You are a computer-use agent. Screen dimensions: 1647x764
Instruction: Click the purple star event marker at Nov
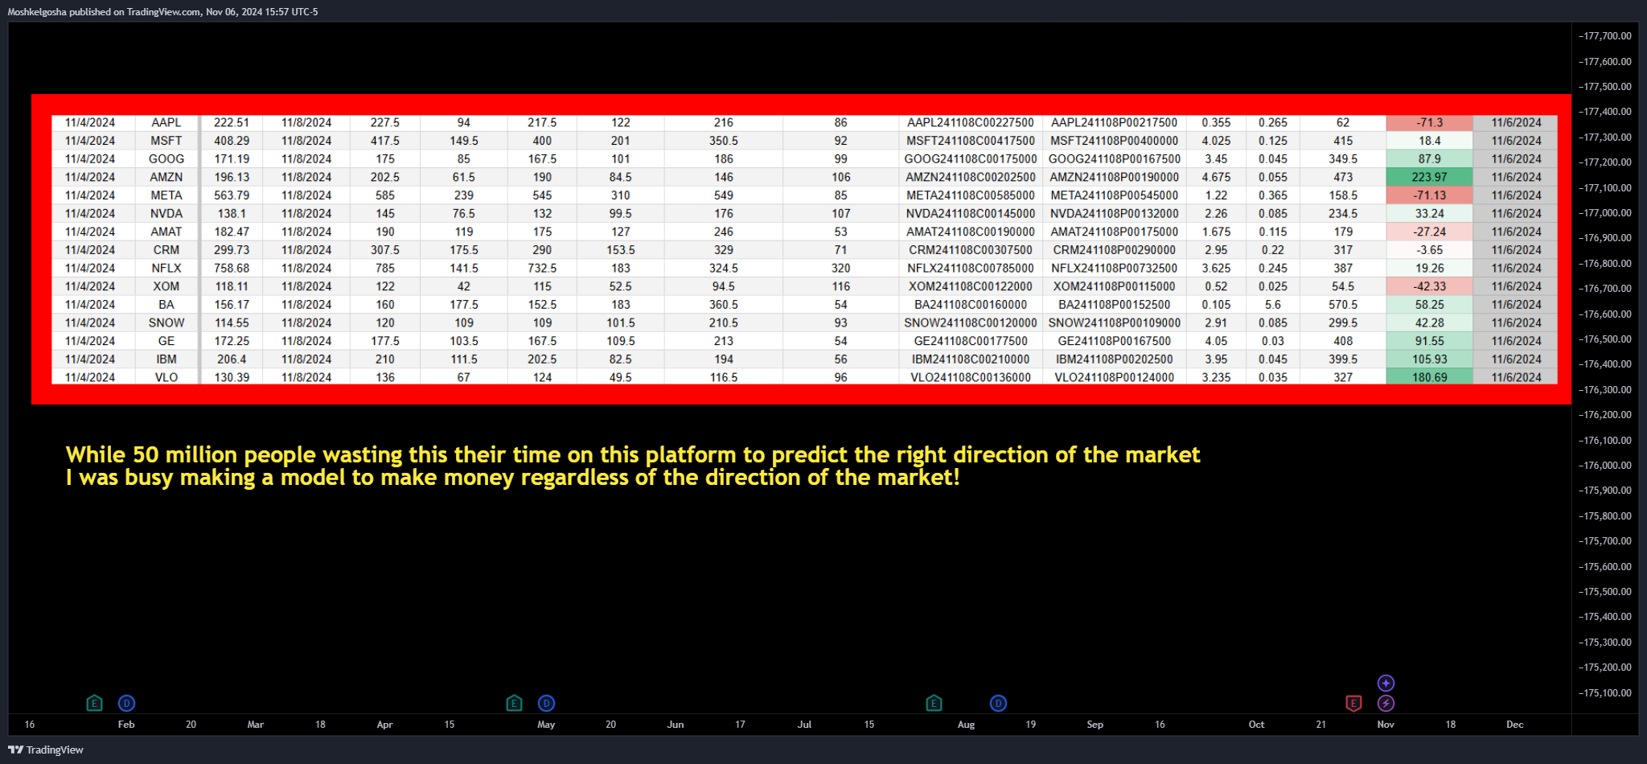(1386, 683)
